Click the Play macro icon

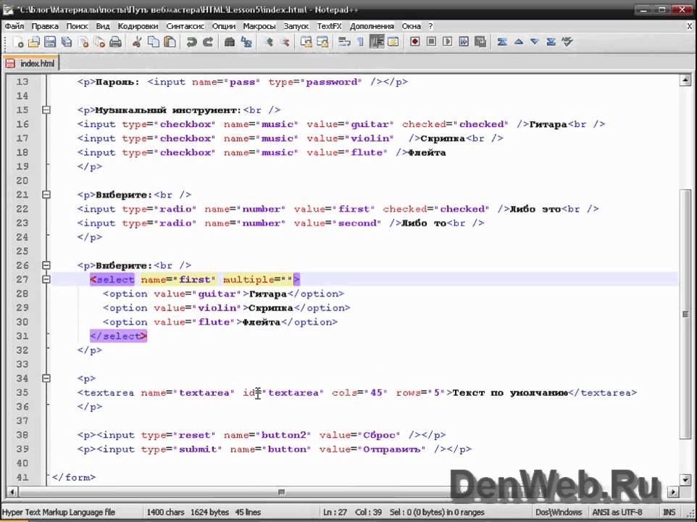click(x=447, y=42)
